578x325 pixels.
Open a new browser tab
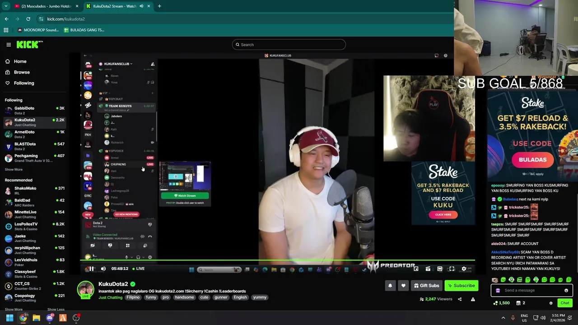159,6
